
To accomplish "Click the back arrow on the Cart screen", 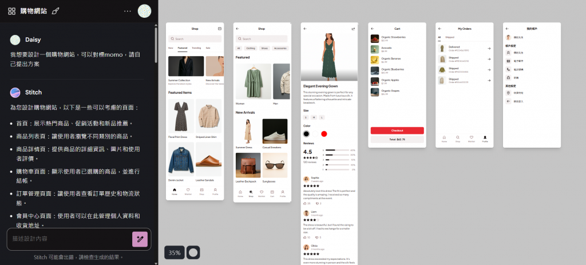I will [372, 29].
